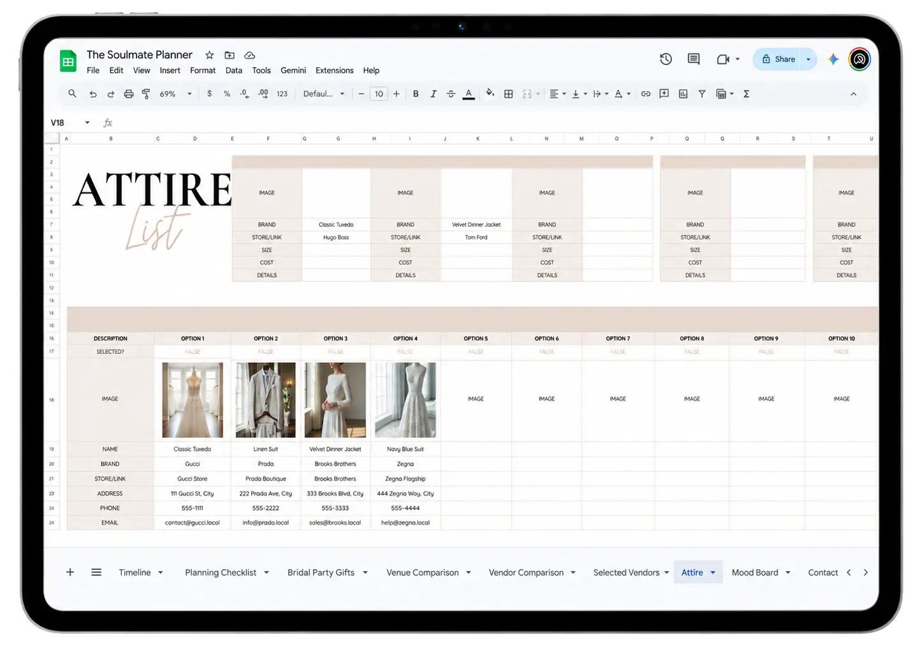Viewport: 913px width, 647px height.
Task: Open the 69% zoom dropdown
Action: pos(175,94)
